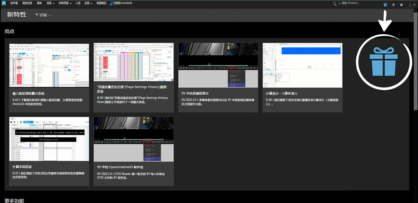Click the 迁移到 Autodesk link
Image resolution: width=418 pixels, height=203 pixels.
coord(122,3)
